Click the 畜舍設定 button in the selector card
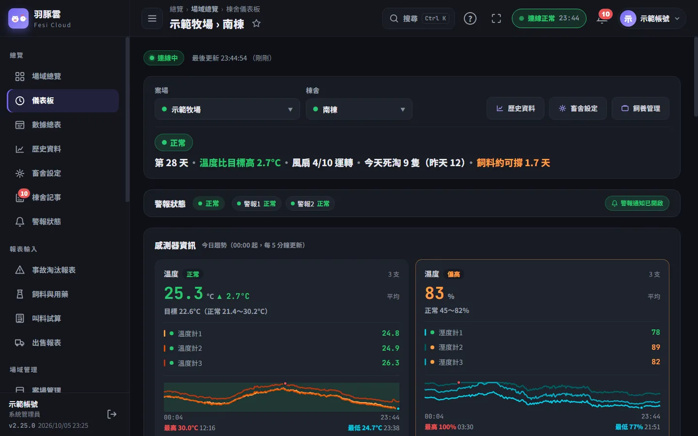Screen dimensions: 698x436 (x=578, y=109)
